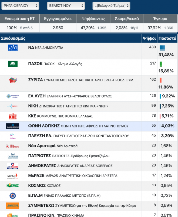178x217 pixels.
Task: Select Ε.ΠΑ.Μ Ενιαίο Παλλαϊκό Μέτωπο name
Action: (64, 196)
